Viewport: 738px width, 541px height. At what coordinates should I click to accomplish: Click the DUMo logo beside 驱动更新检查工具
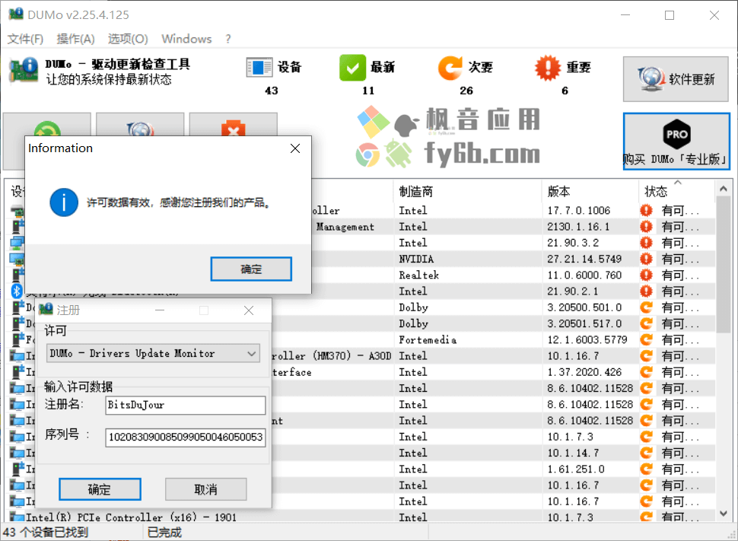(x=24, y=70)
